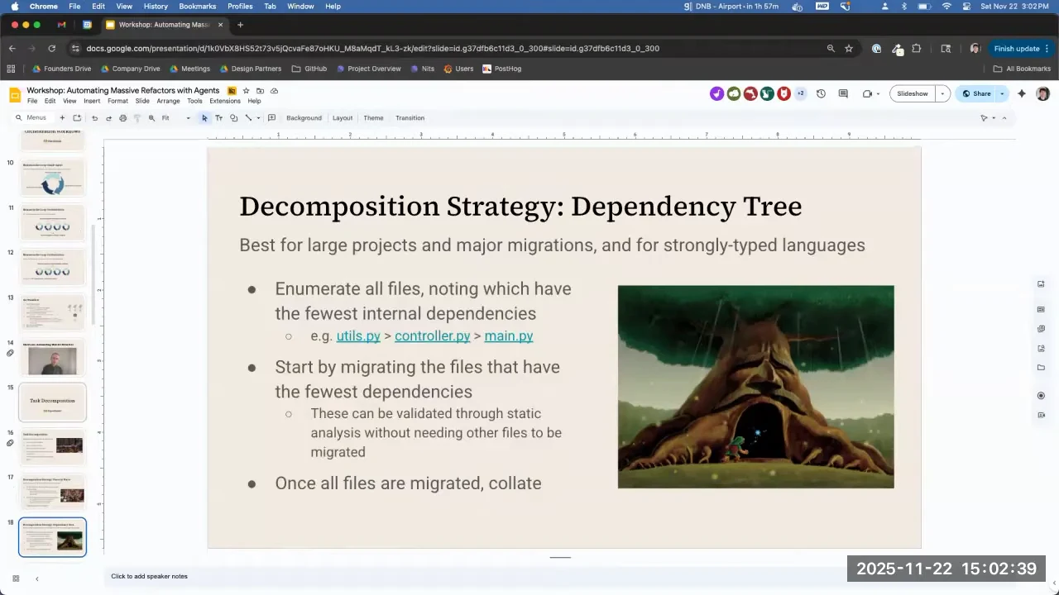Hide the menus with the up chevron
Image resolution: width=1059 pixels, height=595 pixels.
tap(1004, 118)
